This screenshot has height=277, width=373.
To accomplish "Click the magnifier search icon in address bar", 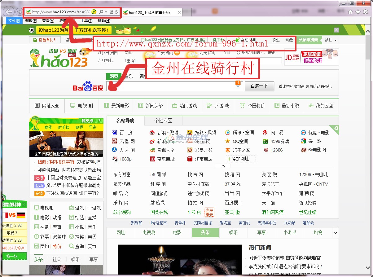I will click(x=101, y=12).
